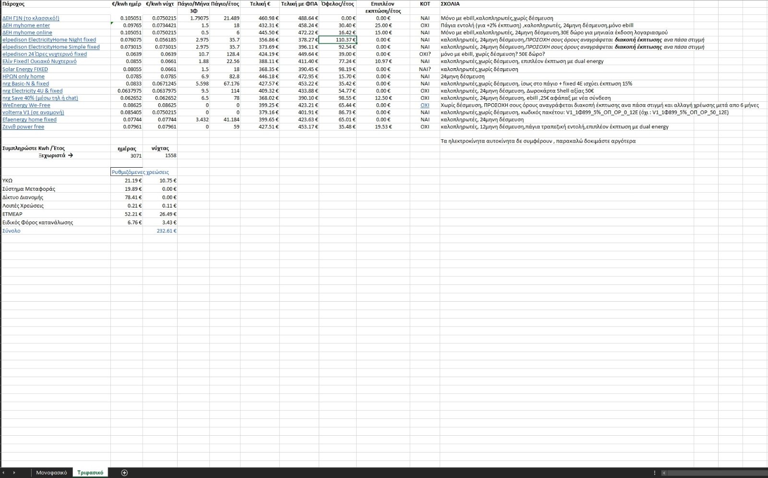Open elpedison 24 Ώρες νυχτερινό fixed link
The width and height of the screenshot is (768, 478).
(x=45, y=54)
